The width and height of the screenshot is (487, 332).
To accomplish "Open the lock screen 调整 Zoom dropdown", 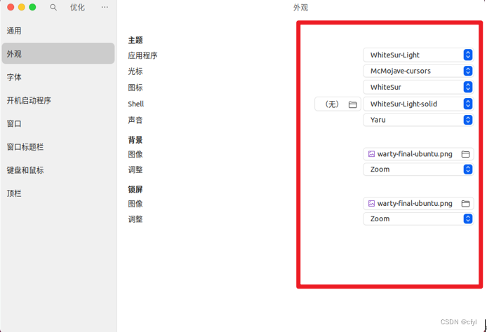I will pyautogui.click(x=418, y=219).
